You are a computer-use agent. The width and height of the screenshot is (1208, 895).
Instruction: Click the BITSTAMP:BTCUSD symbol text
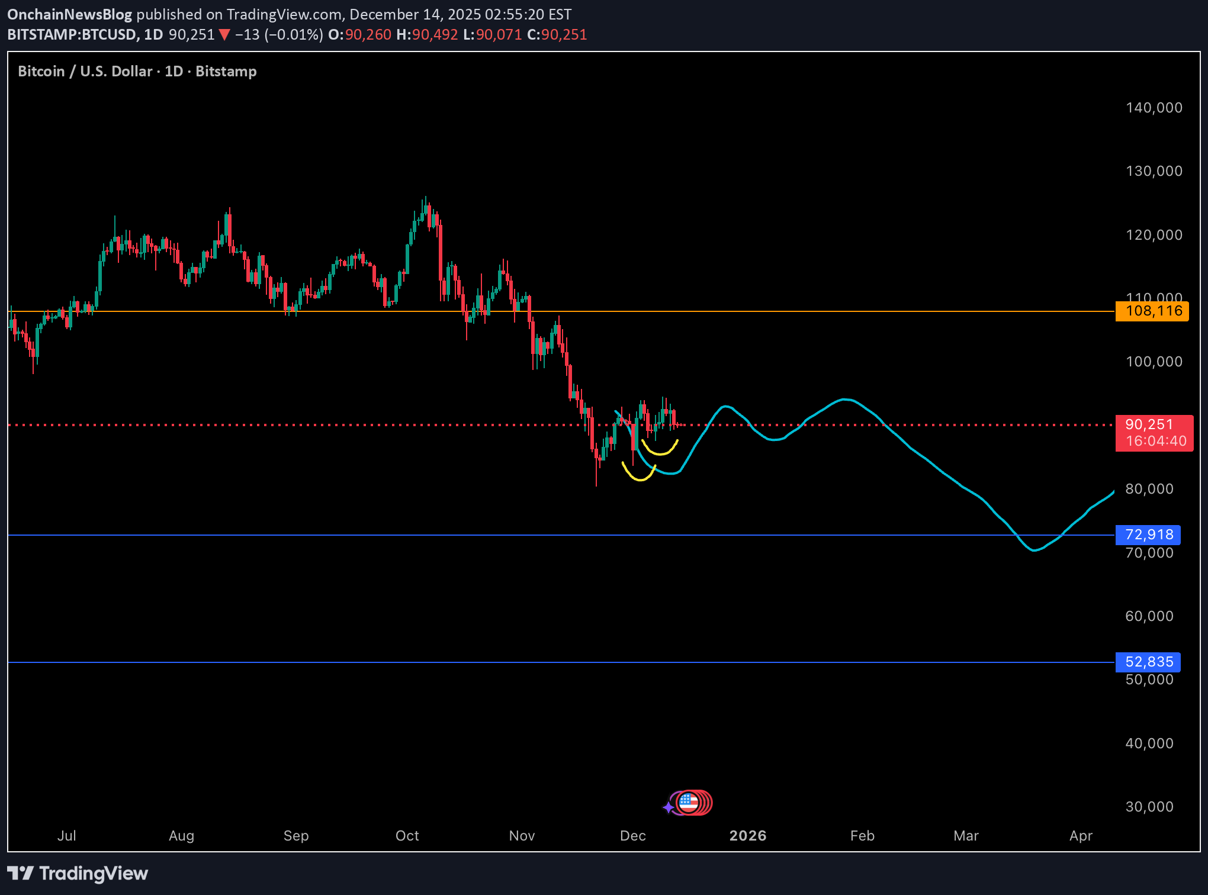72,35
